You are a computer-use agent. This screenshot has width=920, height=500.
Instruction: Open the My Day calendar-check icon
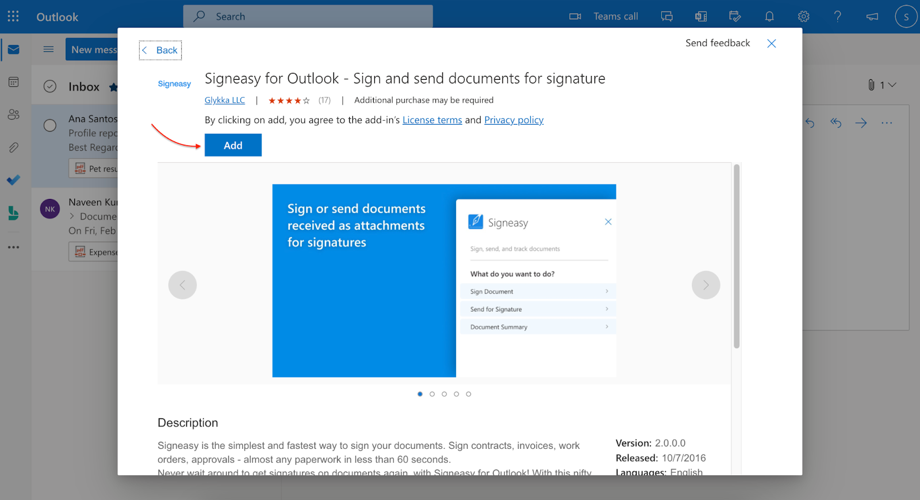point(735,17)
